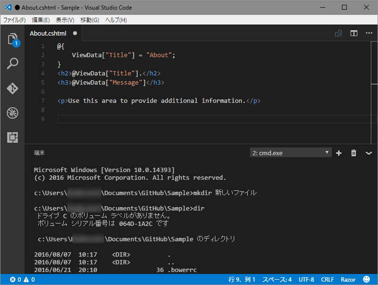The image size is (378, 285).
Task: Open the terminal selector '2: cmd.exe' dropdown
Action: 291,153
